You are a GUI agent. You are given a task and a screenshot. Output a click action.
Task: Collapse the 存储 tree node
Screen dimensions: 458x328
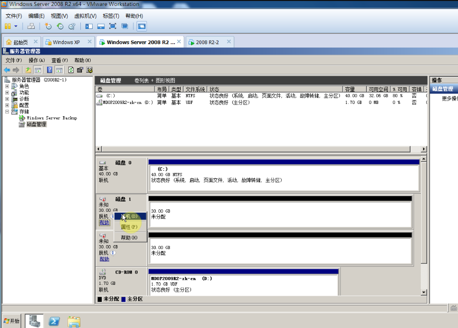point(7,112)
